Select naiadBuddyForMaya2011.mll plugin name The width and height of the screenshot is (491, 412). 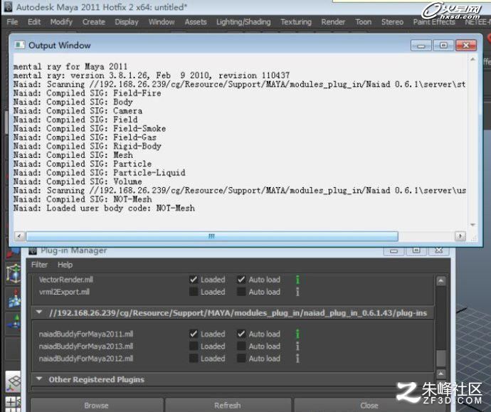click(86, 334)
